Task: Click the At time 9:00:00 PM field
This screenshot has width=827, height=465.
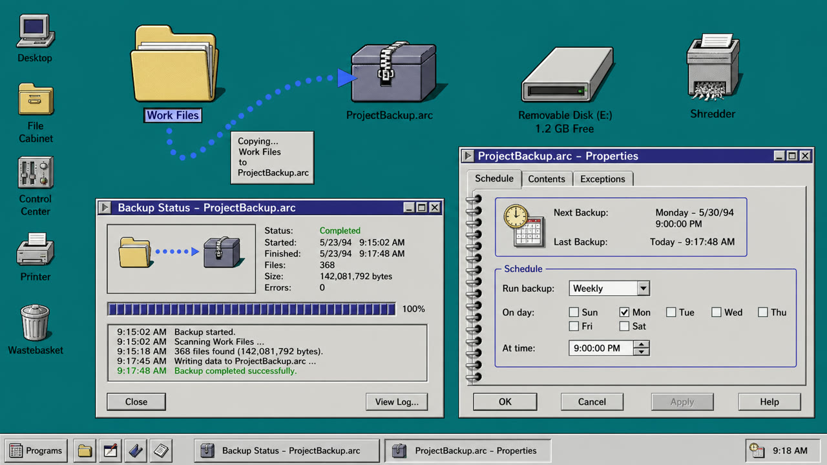Action: pyautogui.click(x=602, y=348)
